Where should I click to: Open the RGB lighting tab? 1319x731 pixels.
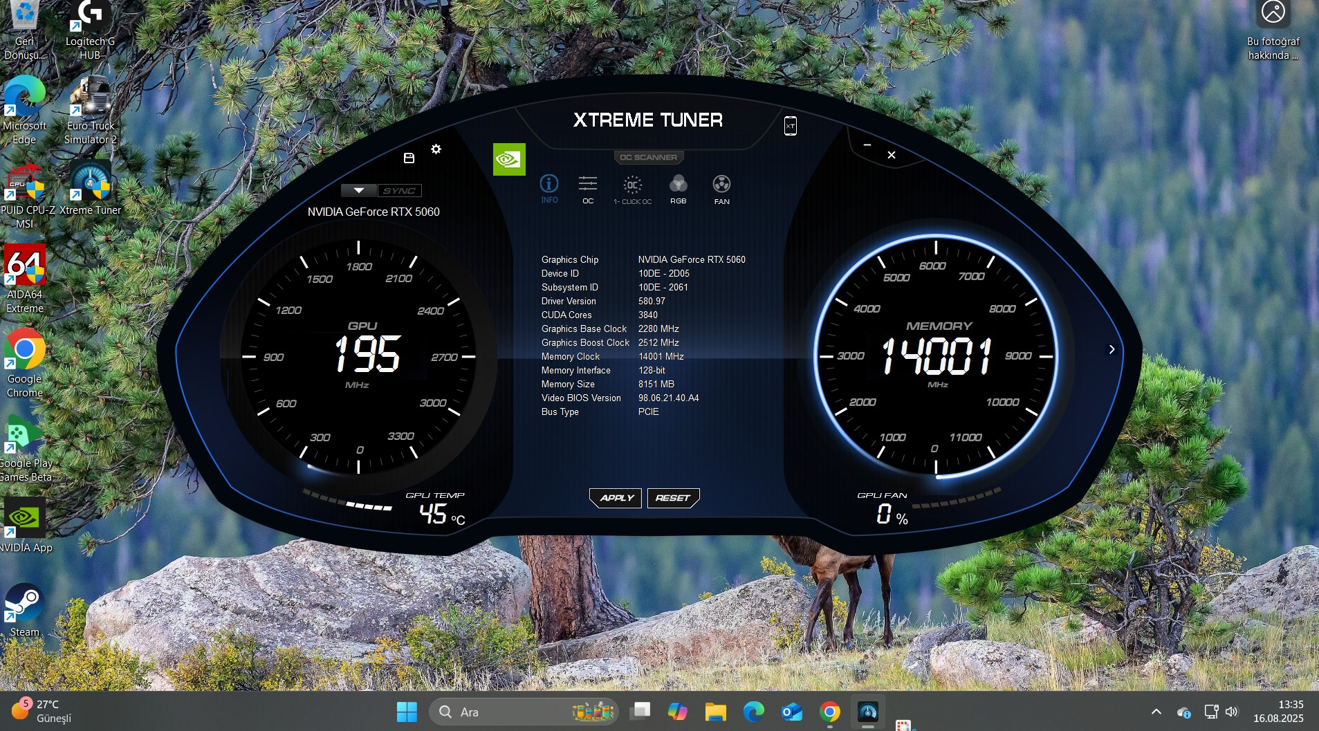(x=678, y=189)
